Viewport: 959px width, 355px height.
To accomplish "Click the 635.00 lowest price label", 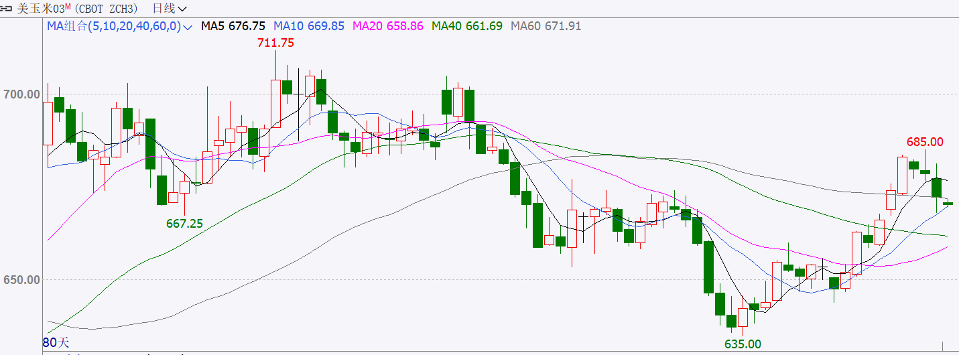I will tap(743, 344).
